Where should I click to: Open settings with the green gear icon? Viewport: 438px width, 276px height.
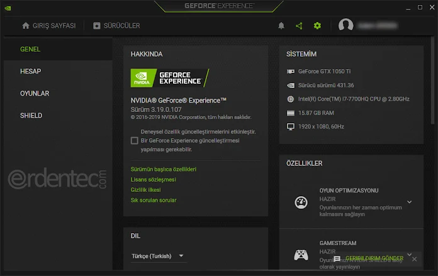point(317,26)
